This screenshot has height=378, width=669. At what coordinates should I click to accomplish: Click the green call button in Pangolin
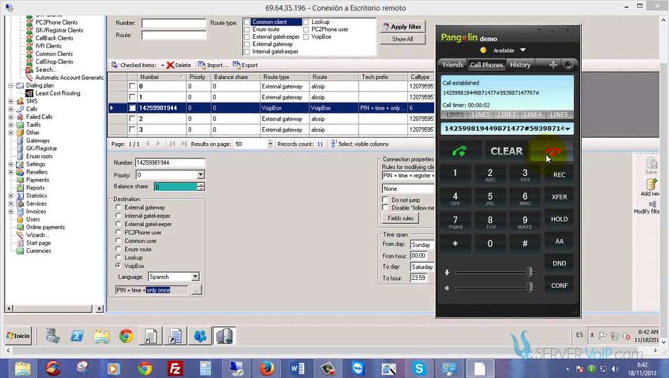pos(460,151)
